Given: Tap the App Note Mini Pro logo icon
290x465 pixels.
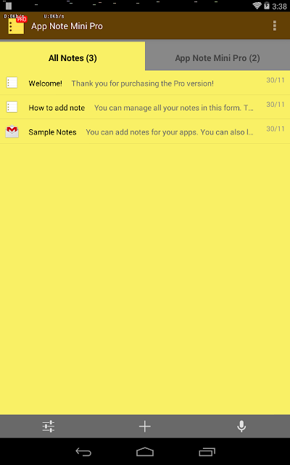Looking at the screenshot, I should tap(16, 26).
